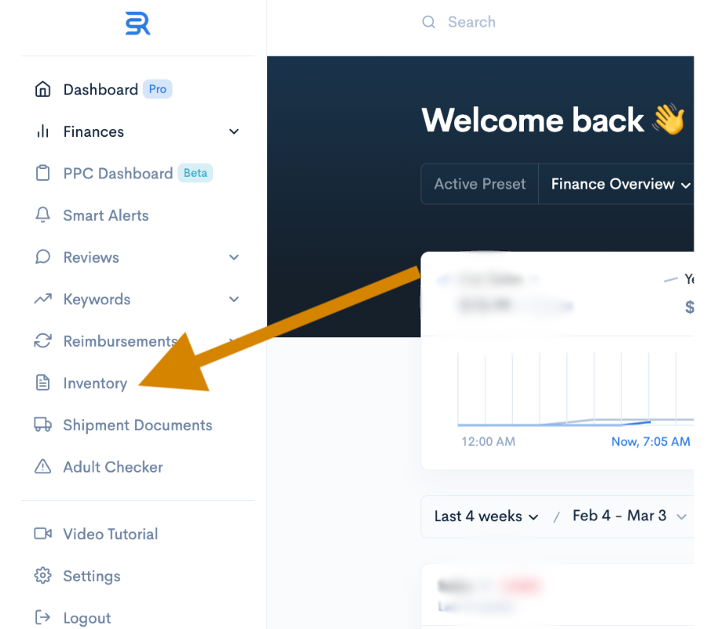Click the gear icon for Settings
707x629 pixels.
point(42,576)
